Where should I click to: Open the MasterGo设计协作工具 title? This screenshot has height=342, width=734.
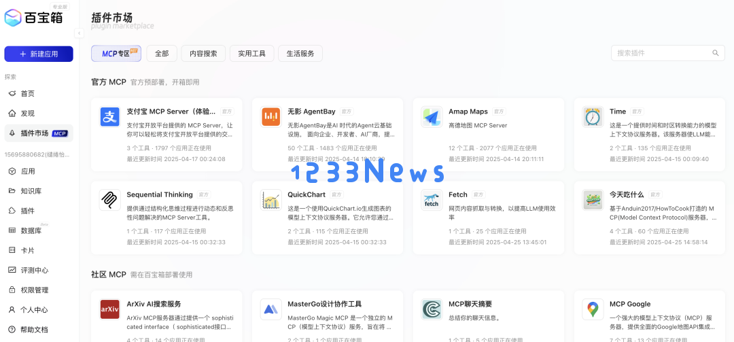324,304
